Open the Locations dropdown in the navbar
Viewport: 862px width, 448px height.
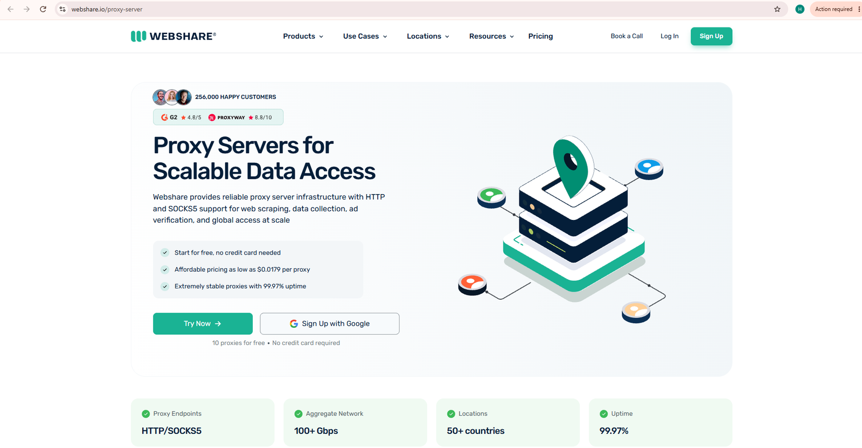[x=428, y=36]
